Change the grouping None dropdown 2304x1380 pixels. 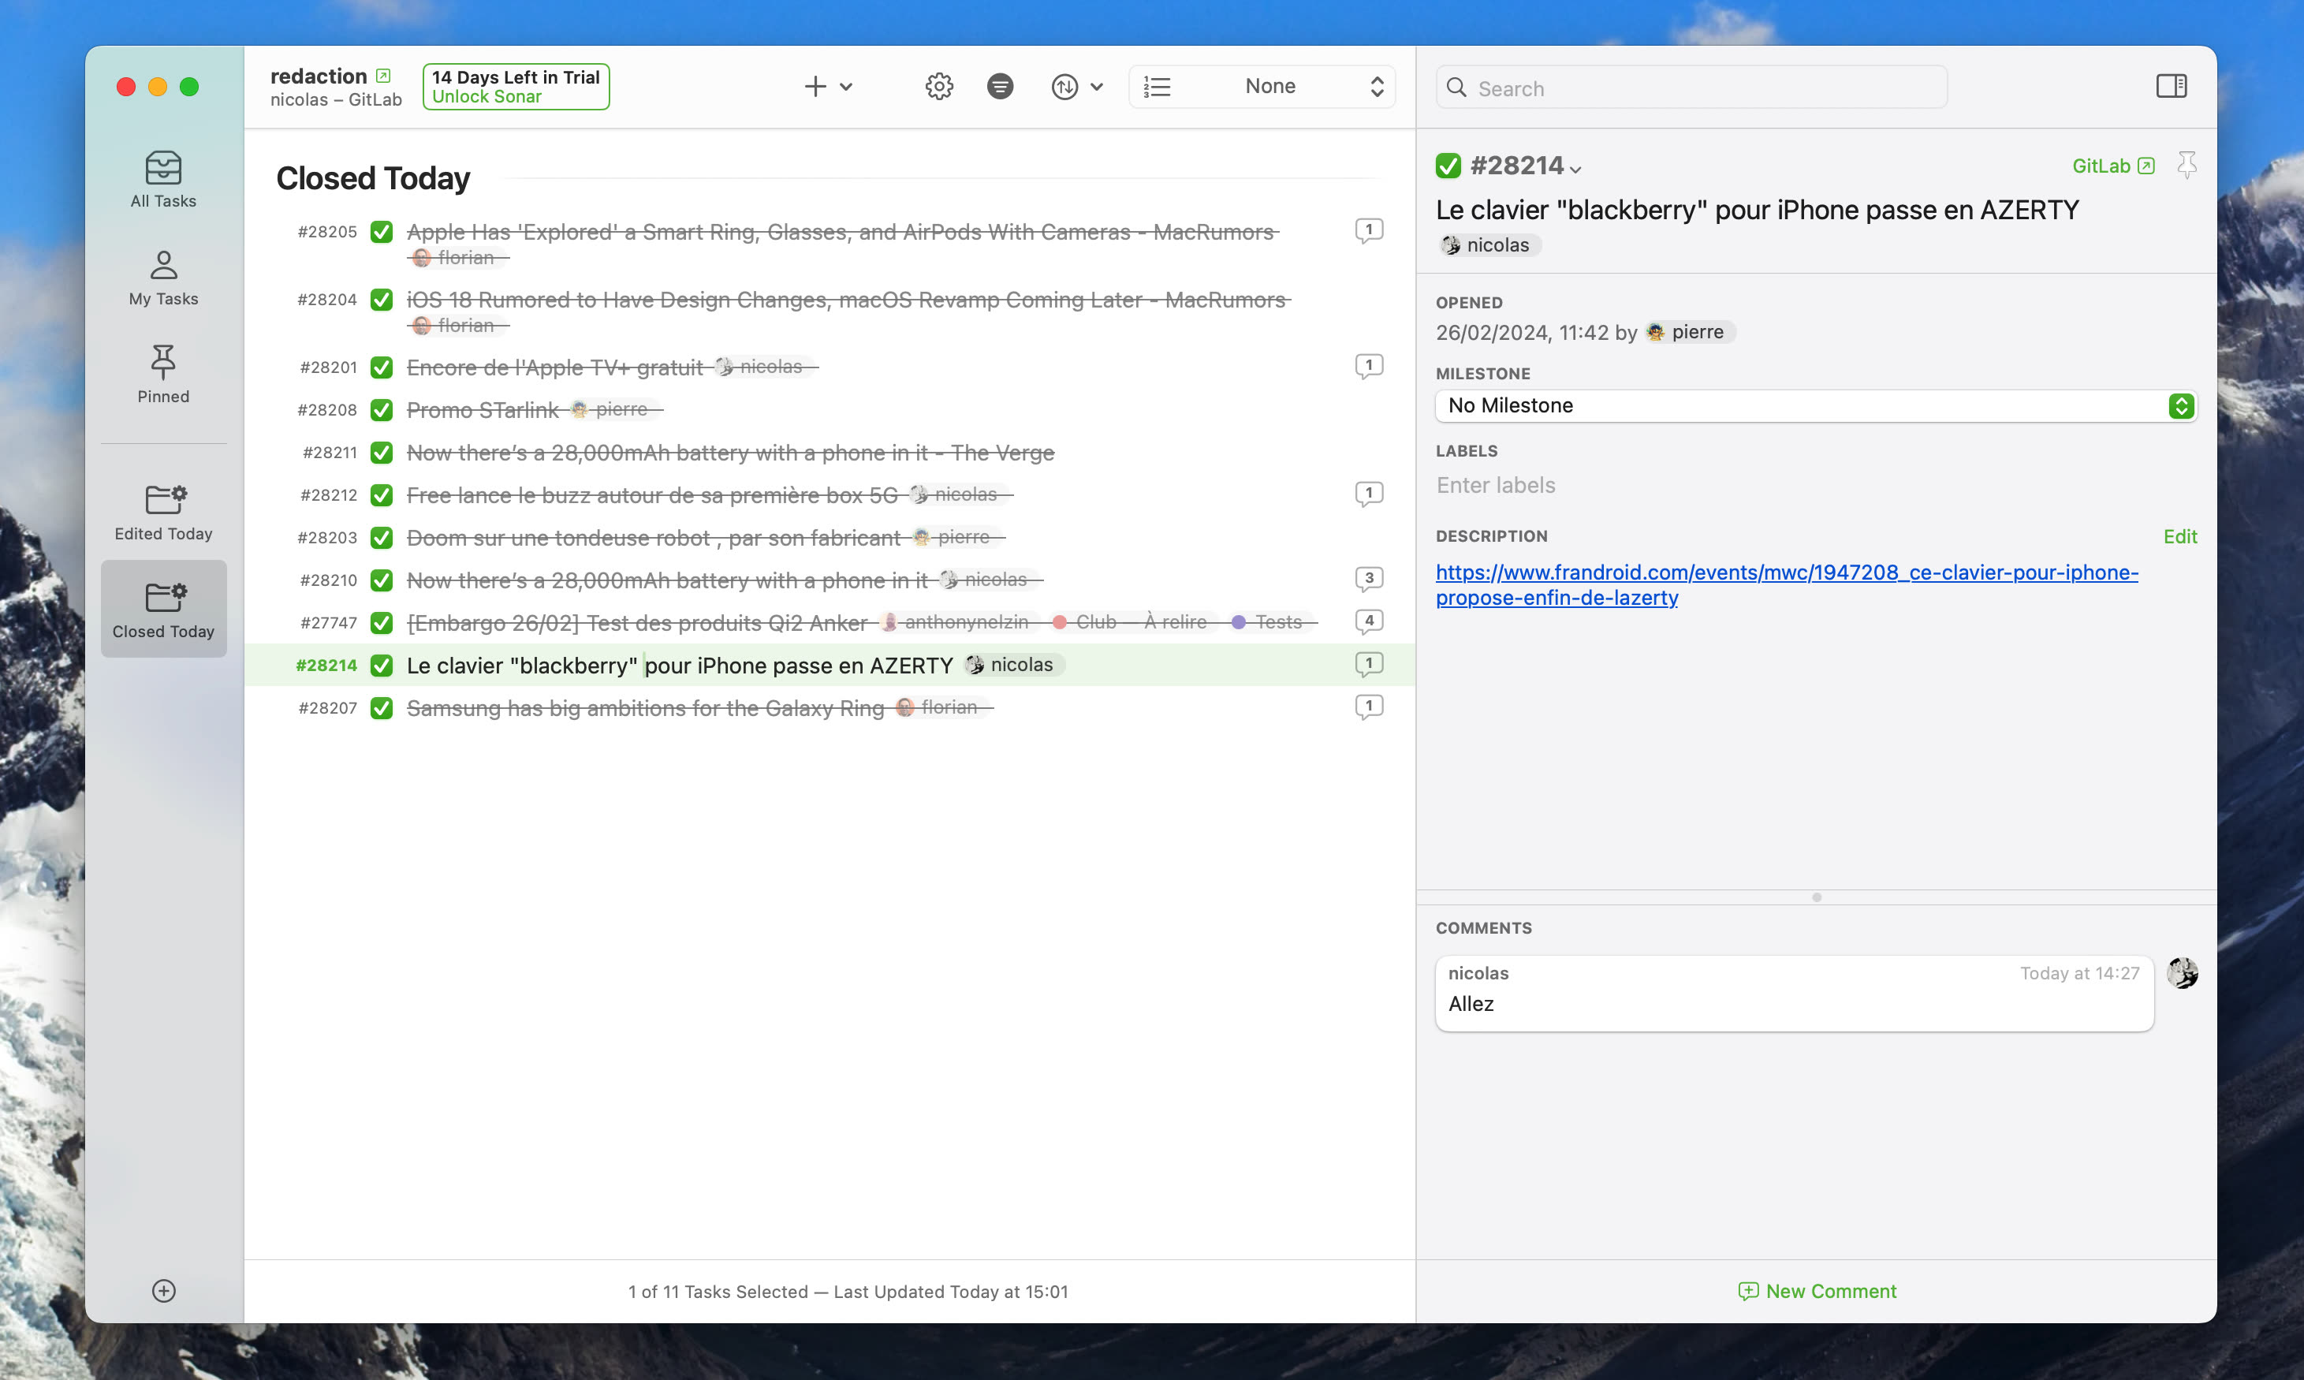pyautogui.click(x=1262, y=87)
